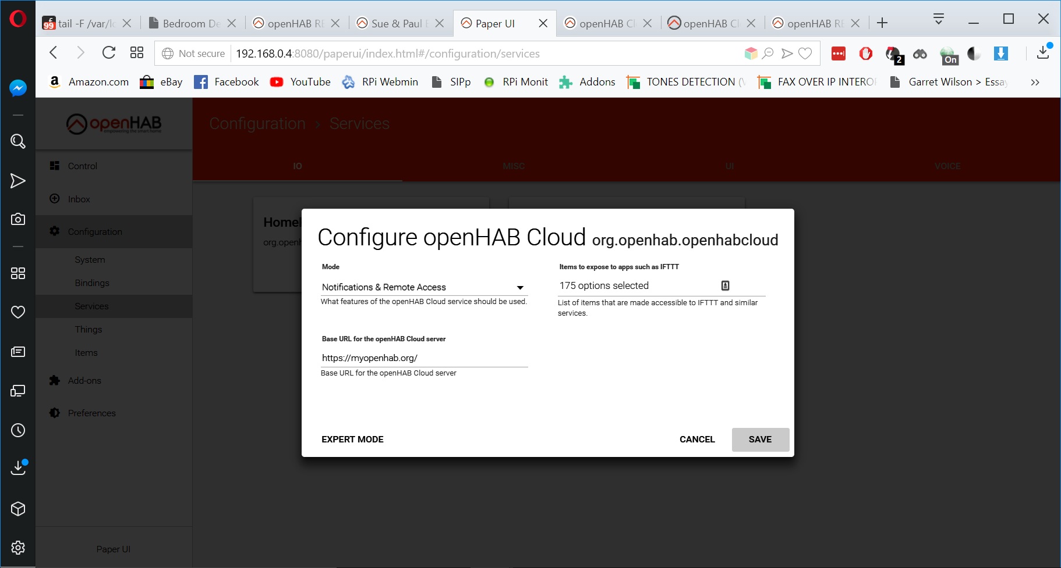Open the sidebar Search icon
Screen dimensions: 1061x568
tap(18, 141)
